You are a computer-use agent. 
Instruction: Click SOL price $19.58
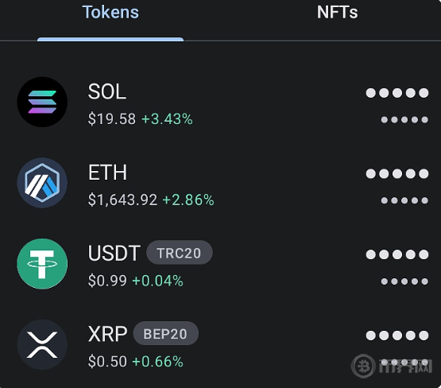(x=112, y=118)
